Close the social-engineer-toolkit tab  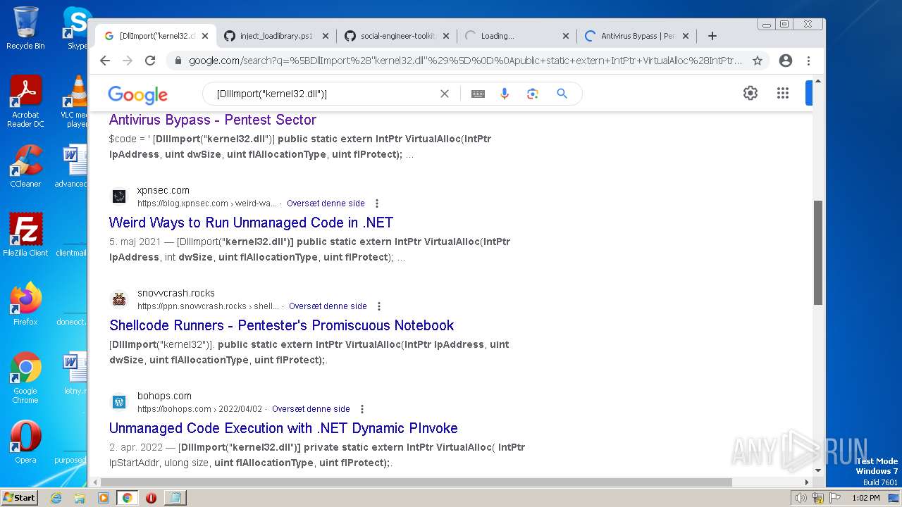(x=445, y=36)
